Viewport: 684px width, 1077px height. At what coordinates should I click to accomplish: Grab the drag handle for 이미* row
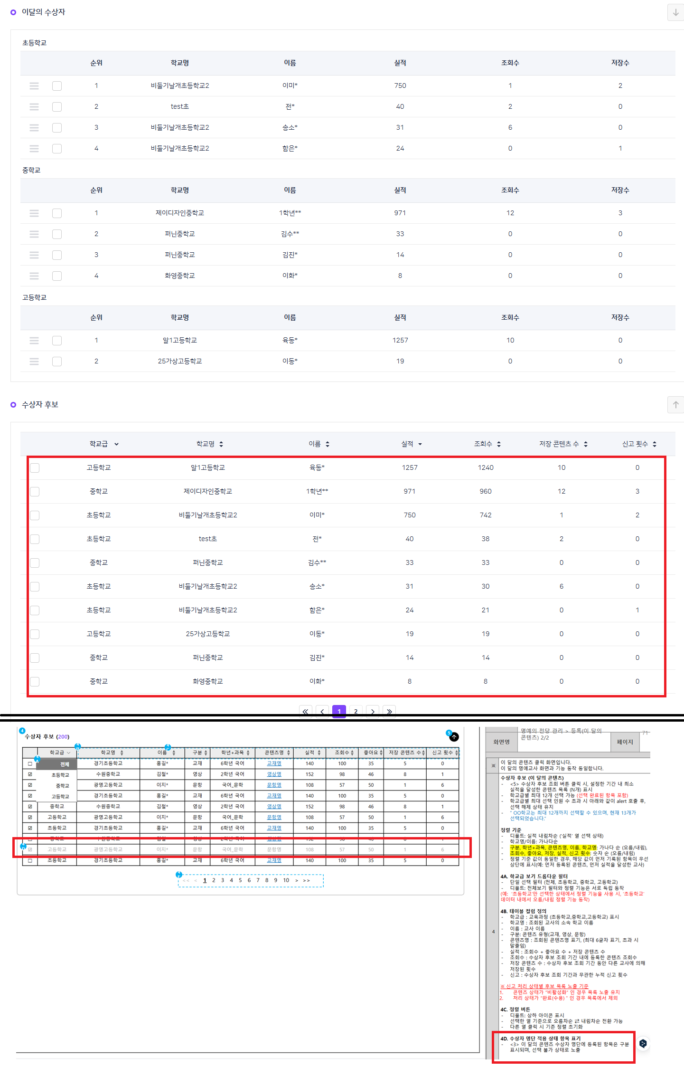point(34,86)
